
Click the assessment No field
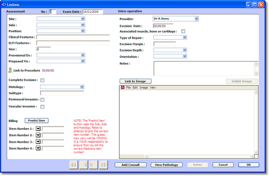(x=53, y=12)
